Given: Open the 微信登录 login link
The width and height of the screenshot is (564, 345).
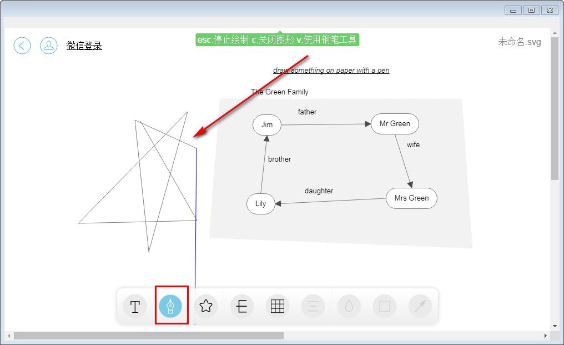Looking at the screenshot, I should click(x=84, y=46).
